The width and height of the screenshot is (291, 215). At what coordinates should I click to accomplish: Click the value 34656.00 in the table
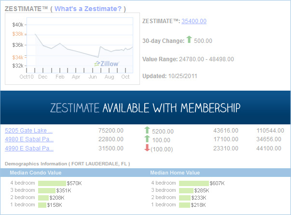[x=269, y=139]
